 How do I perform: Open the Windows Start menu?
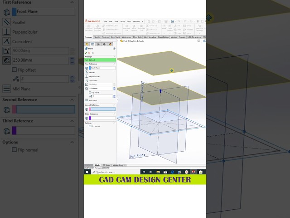pos(87,172)
